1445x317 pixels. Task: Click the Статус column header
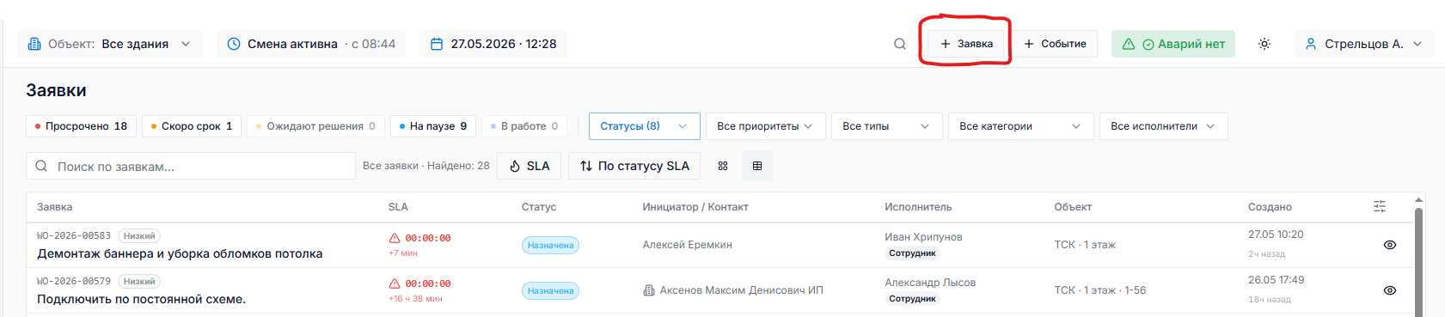pyautogui.click(x=539, y=207)
